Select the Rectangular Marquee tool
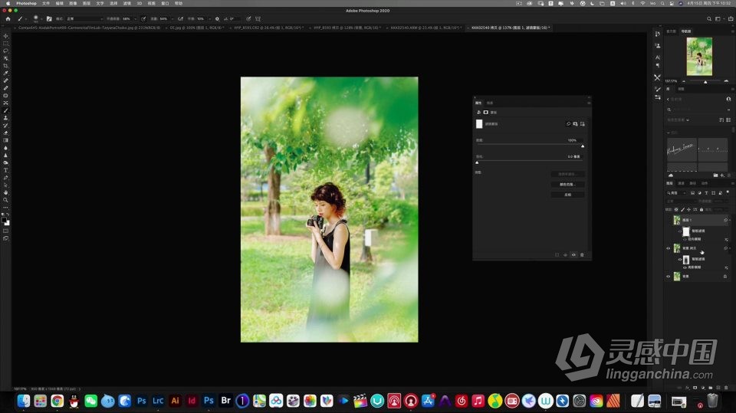This screenshot has width=736, height=413. pyautogui.click(x=5, y=43)
